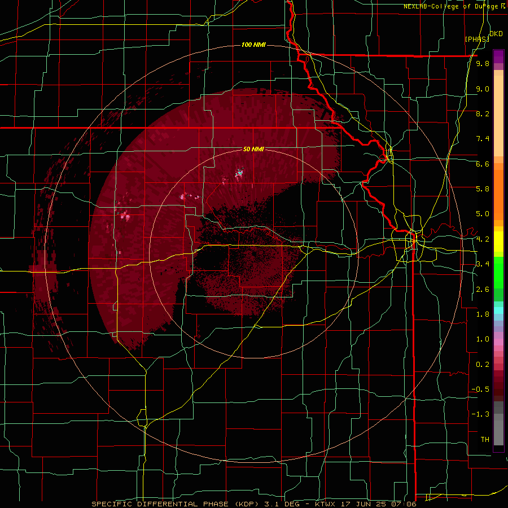508x508 pixels.
Task: Click the -0.5 color scale value
Action: point(480,389)
